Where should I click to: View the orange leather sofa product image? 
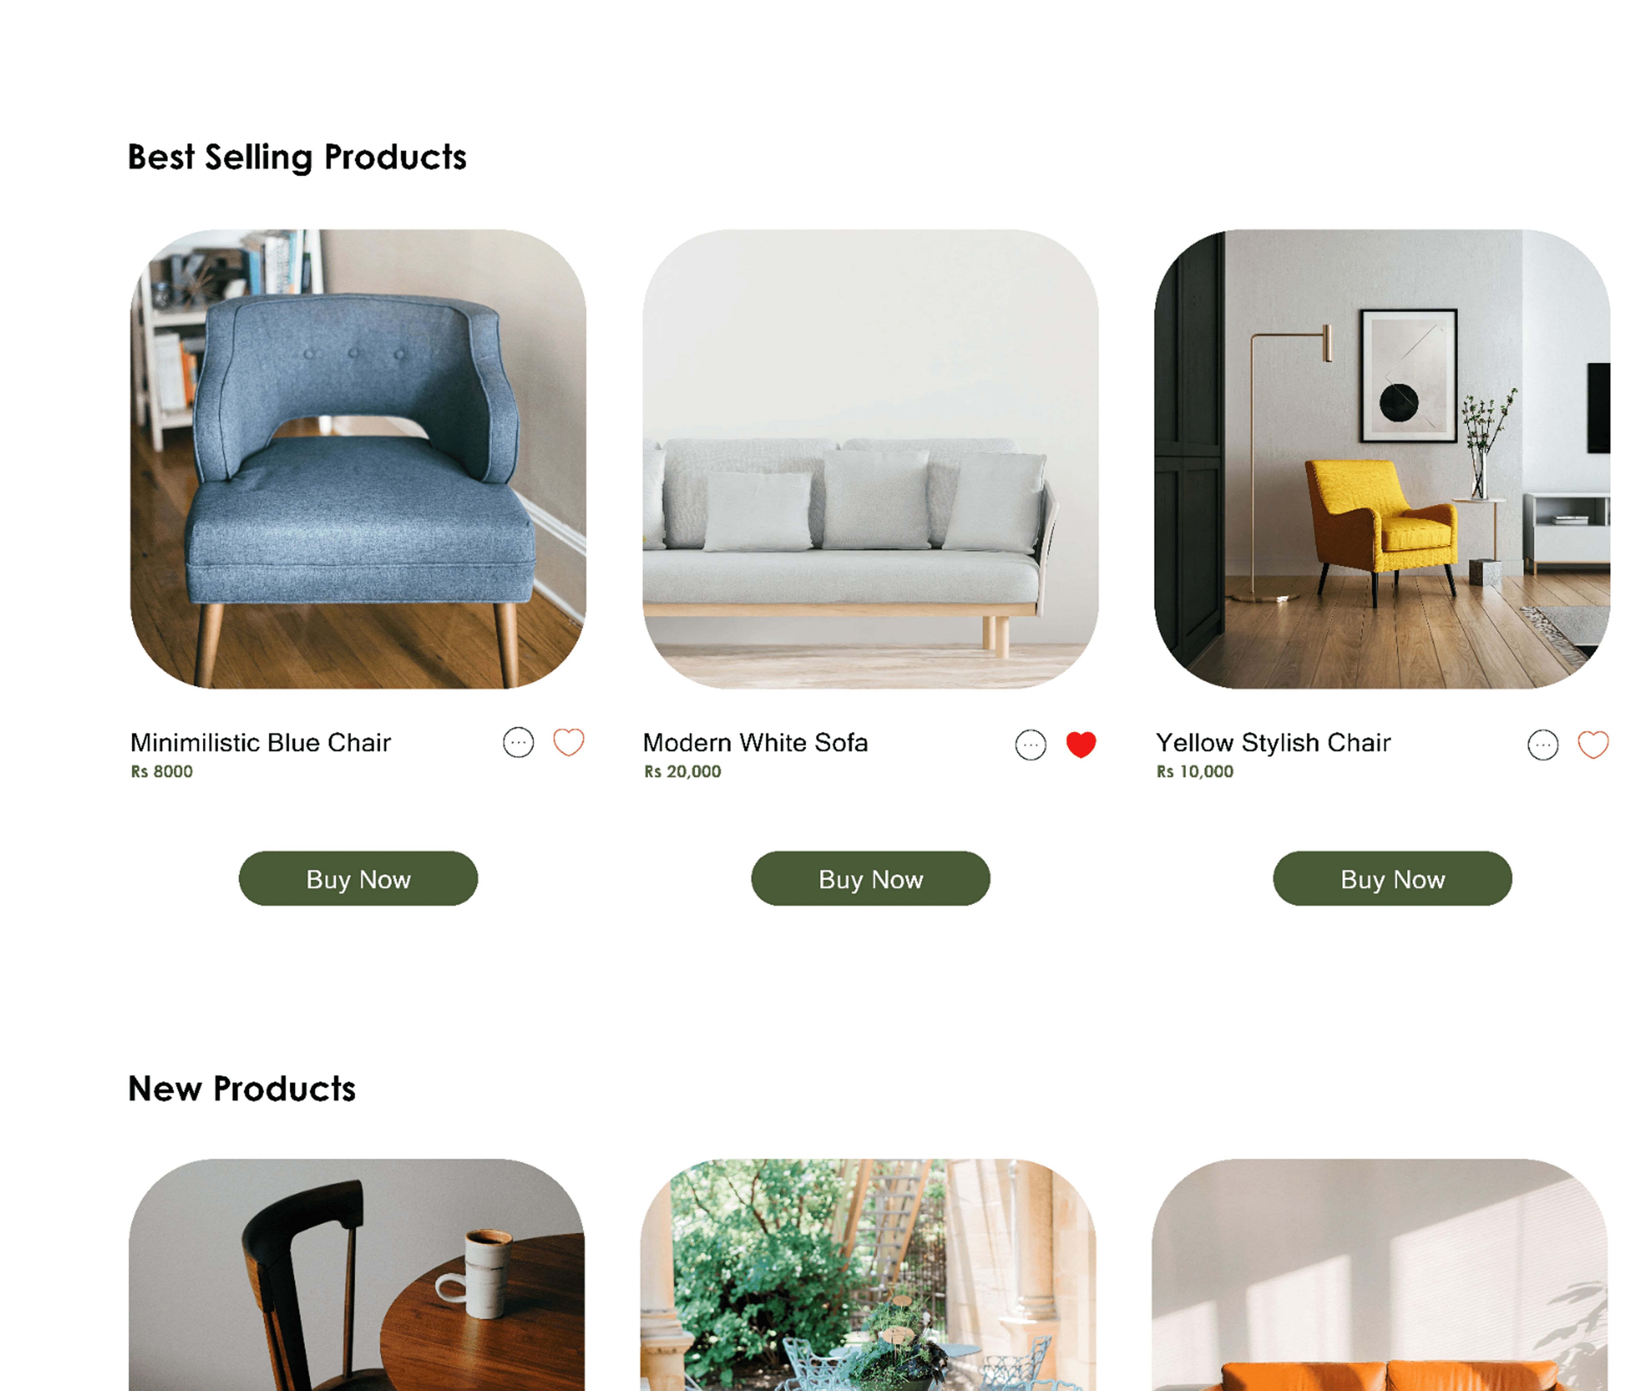(1380, 1275)
